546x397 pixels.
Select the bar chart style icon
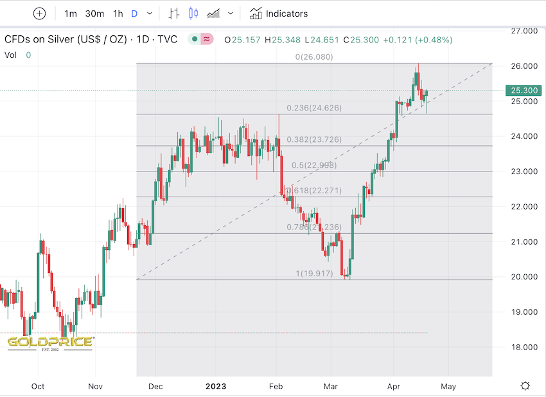[173, 13]
